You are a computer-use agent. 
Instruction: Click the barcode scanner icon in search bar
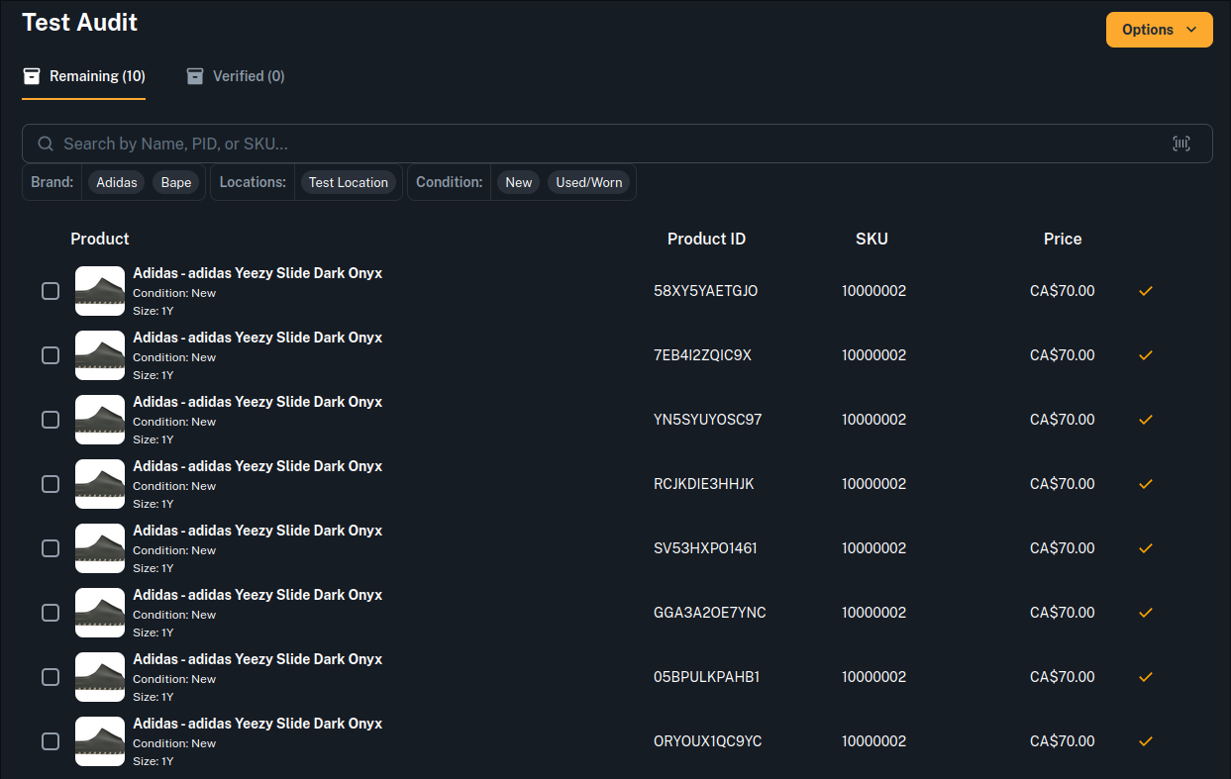click(x=1181, y=144)
